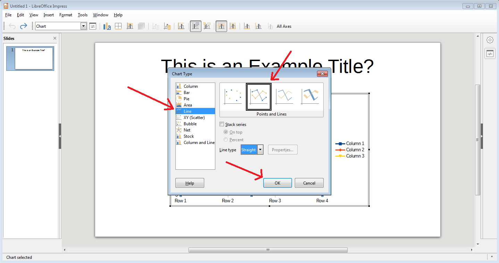Image resolution: width=499 pixels, height=263 pixels.
Task: Click the Help button in dialog
Action: (x=190, y=183)
